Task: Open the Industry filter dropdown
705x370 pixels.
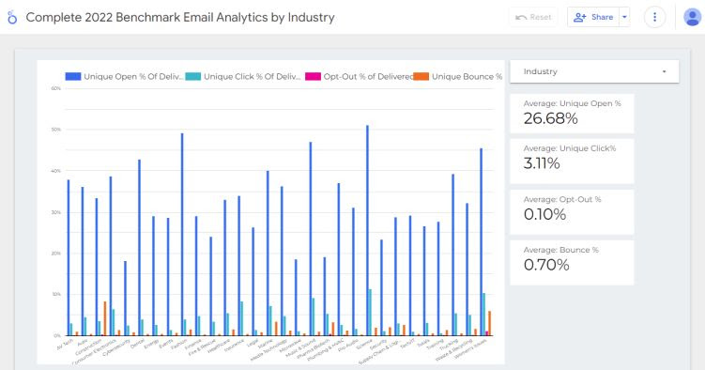Action: [x=594, y=71]
